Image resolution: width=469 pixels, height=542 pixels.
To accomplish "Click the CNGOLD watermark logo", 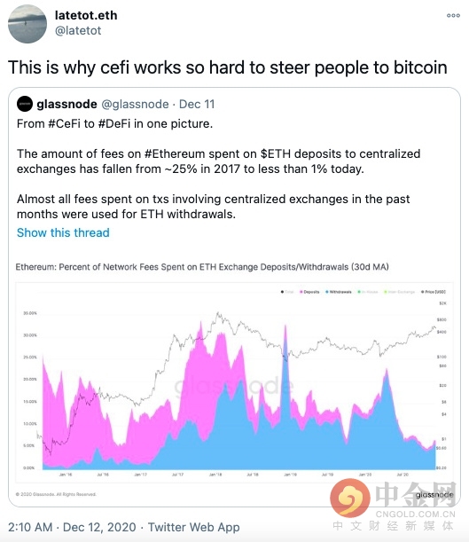I will coord(393,505).
